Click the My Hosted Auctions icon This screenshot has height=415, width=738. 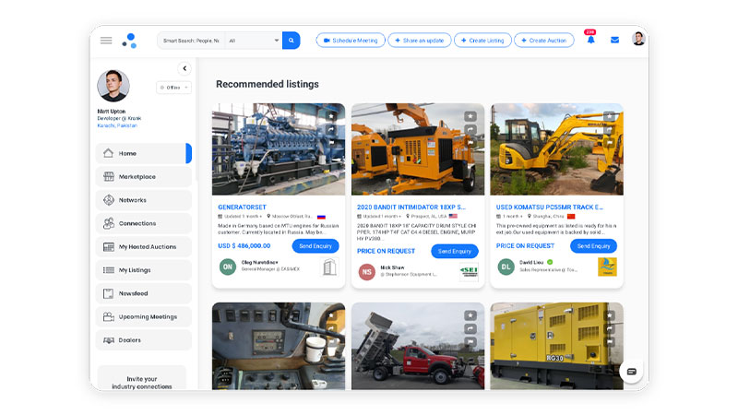[109, 246]
